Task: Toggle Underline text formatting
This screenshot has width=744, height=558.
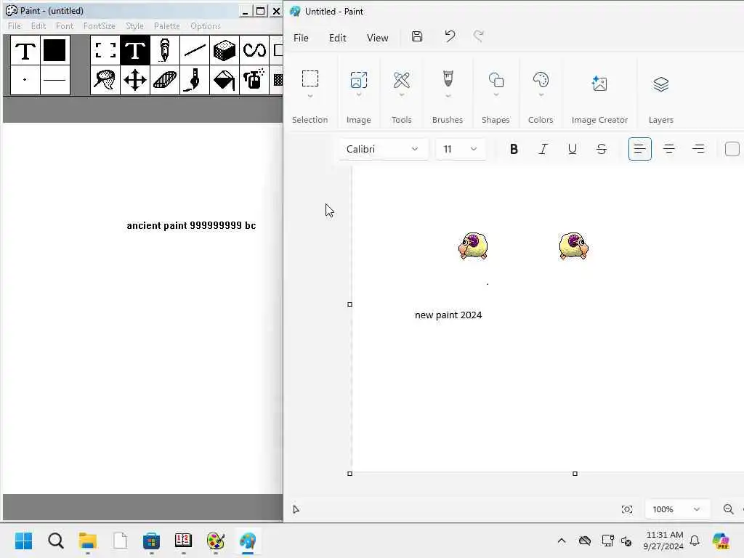Action: coord(573,149)
